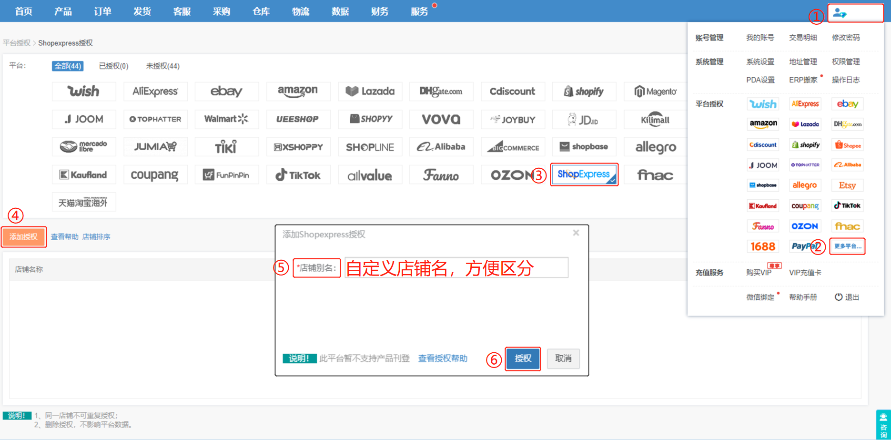
Task: Click the 咨询 consultation widget icon
Action: coord(883,425)
